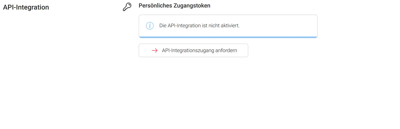Click the "API-Integration" section title
Screen dimensions: 400x129
[x=26, y=7]
